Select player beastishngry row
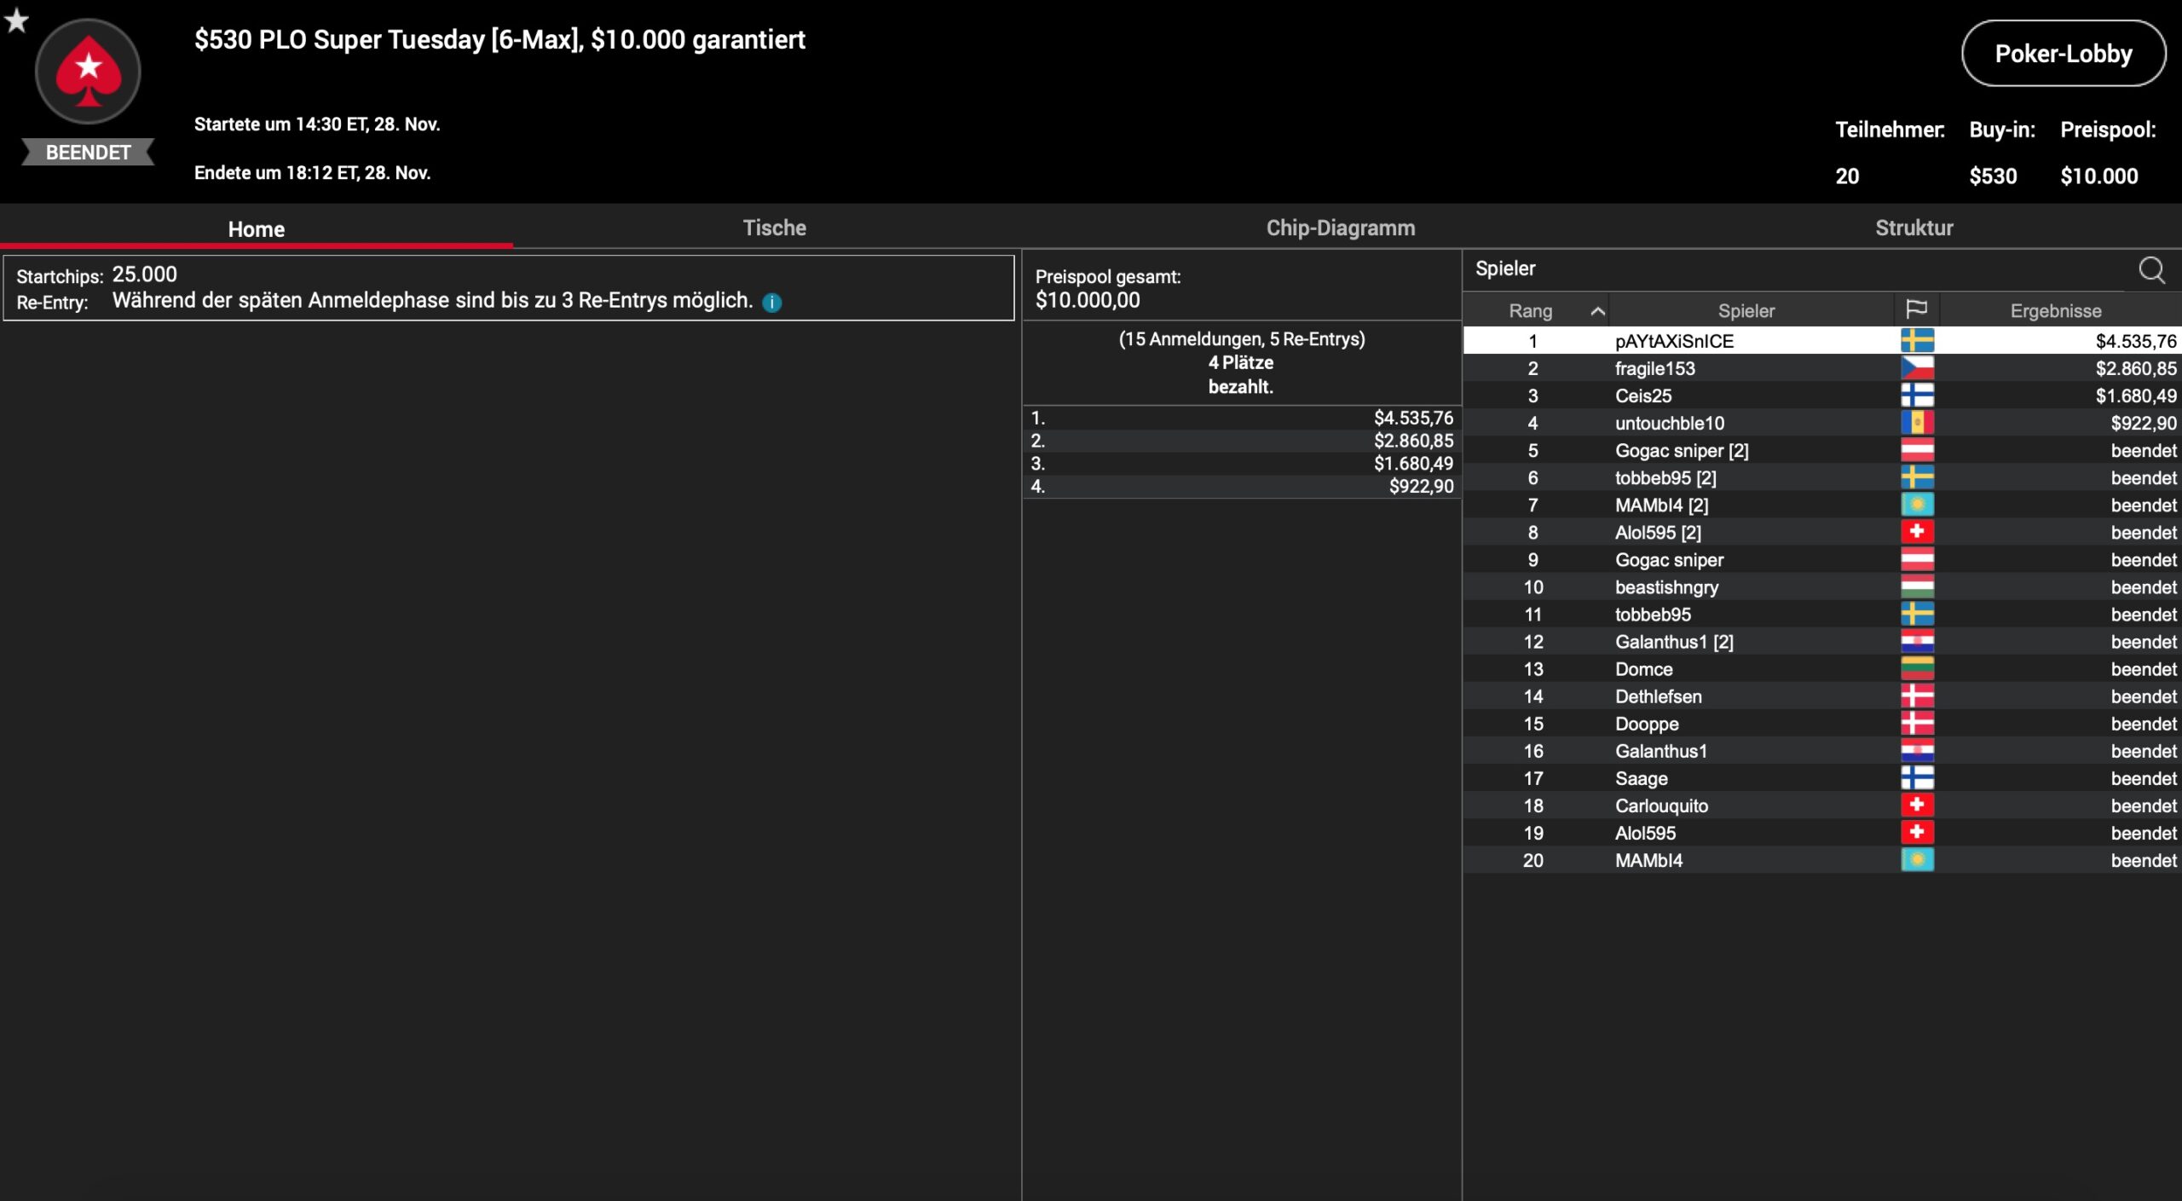Viewport: 2182px width, 1201px height. point(1666,587)
